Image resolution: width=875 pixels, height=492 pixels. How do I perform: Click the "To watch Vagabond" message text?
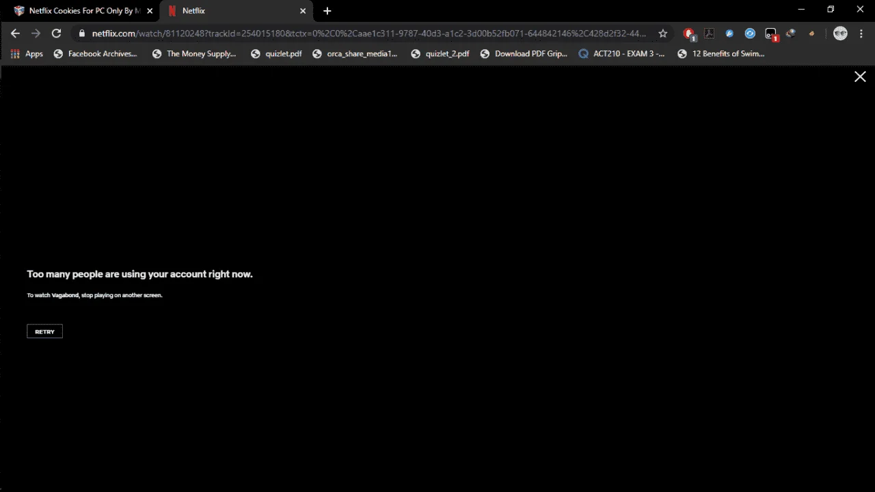pyautogui.click(x=94, y=295)
